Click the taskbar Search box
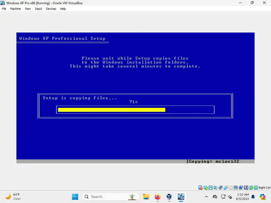This screenshot has width=271, height=203. (111, 197)
